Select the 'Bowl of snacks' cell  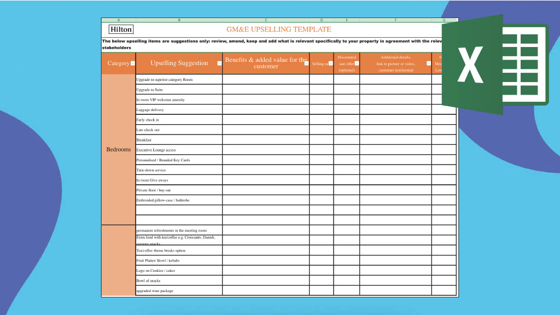pos(179,280)
